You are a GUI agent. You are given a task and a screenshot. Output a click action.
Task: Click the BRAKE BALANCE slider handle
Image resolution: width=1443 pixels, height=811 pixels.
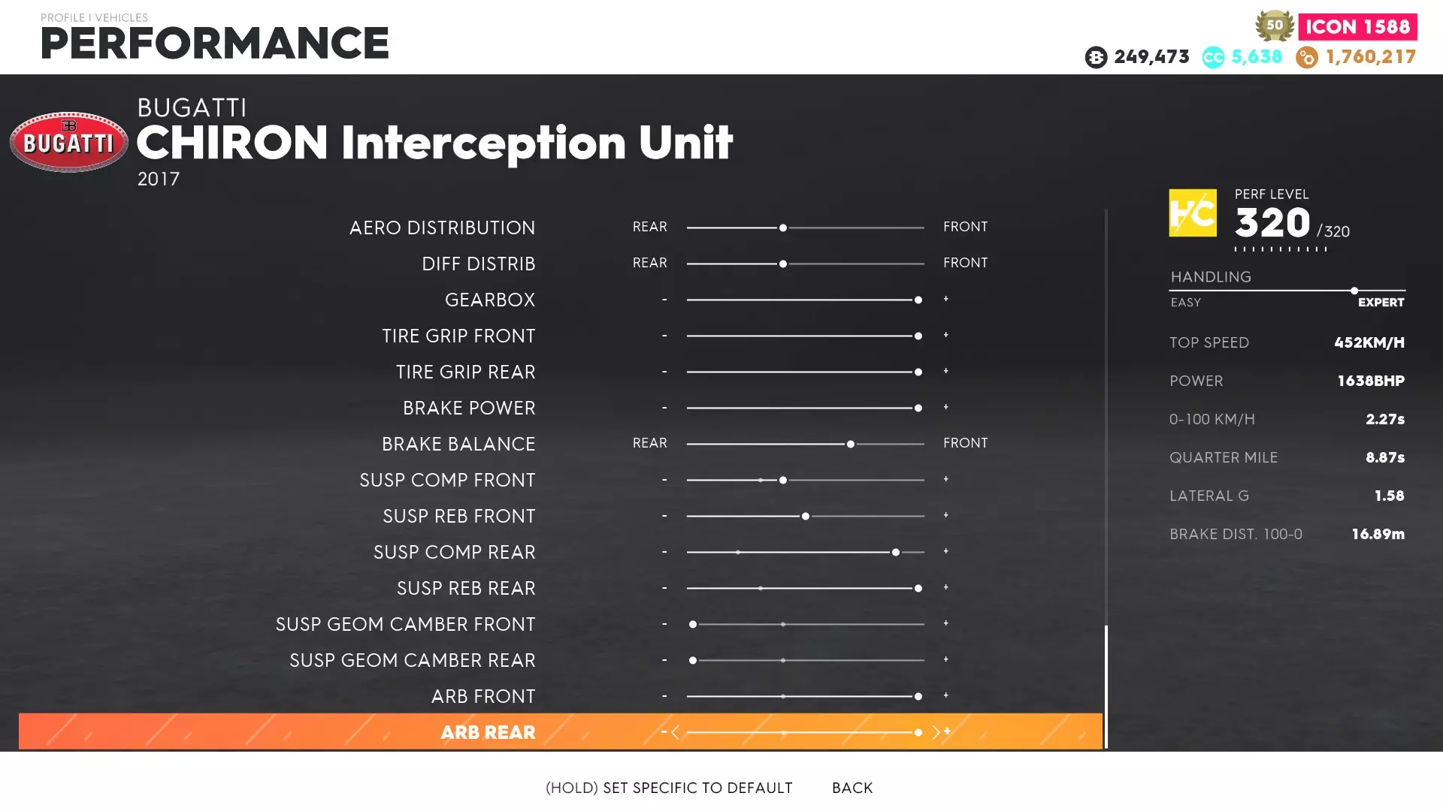point(850,444)
